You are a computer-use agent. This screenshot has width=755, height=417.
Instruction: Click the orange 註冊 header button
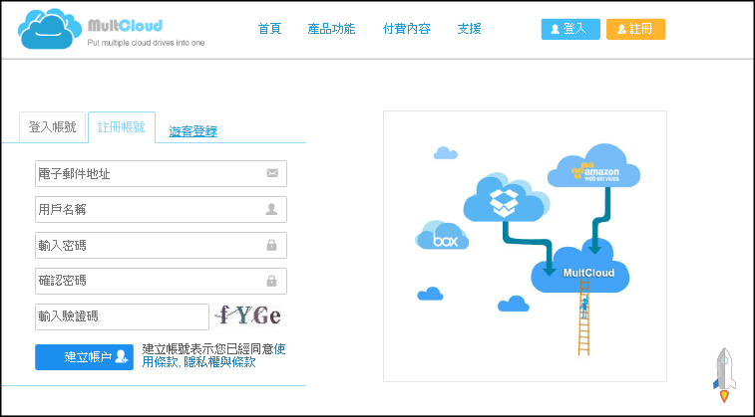pyautogui.click(x=635, y=29)
